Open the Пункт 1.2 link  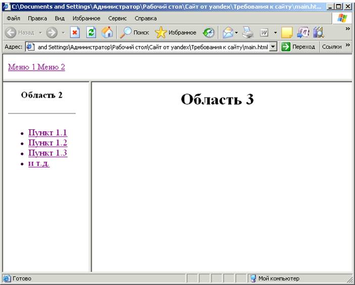coord(48,143)
